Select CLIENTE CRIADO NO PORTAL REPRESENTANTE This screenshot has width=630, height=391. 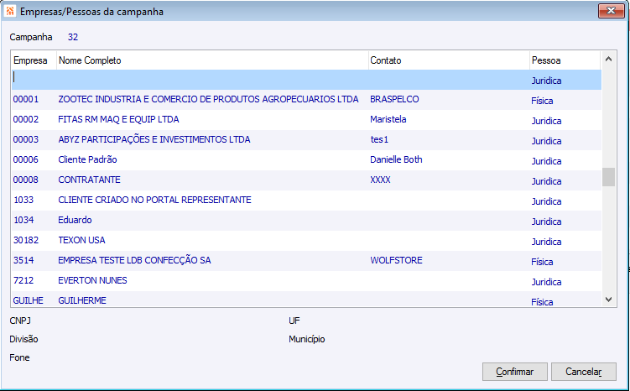click(154, 200)
